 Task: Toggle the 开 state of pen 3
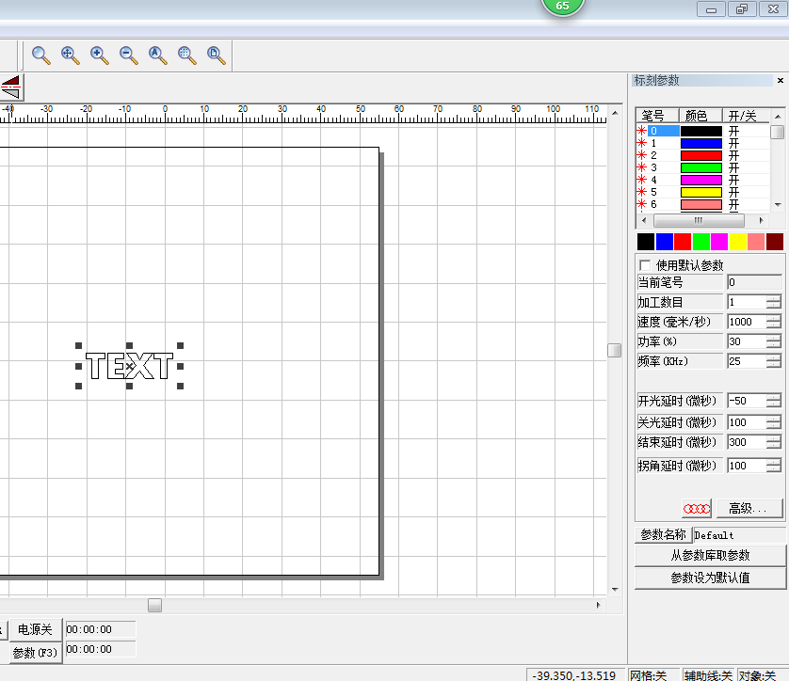(x=734, y=167)
